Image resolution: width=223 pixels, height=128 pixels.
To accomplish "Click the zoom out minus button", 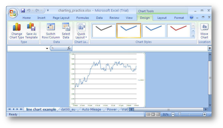I will [173, 115].
